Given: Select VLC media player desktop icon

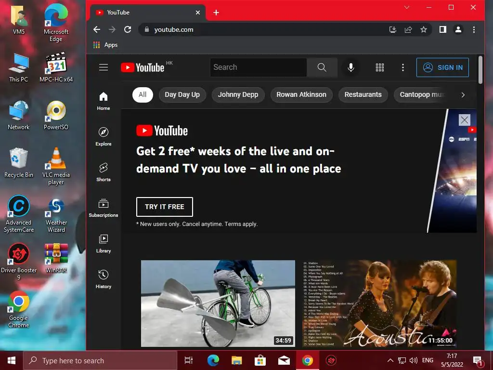Looking at the screenshot, I should pyautogui.click(x=56, y=166).
